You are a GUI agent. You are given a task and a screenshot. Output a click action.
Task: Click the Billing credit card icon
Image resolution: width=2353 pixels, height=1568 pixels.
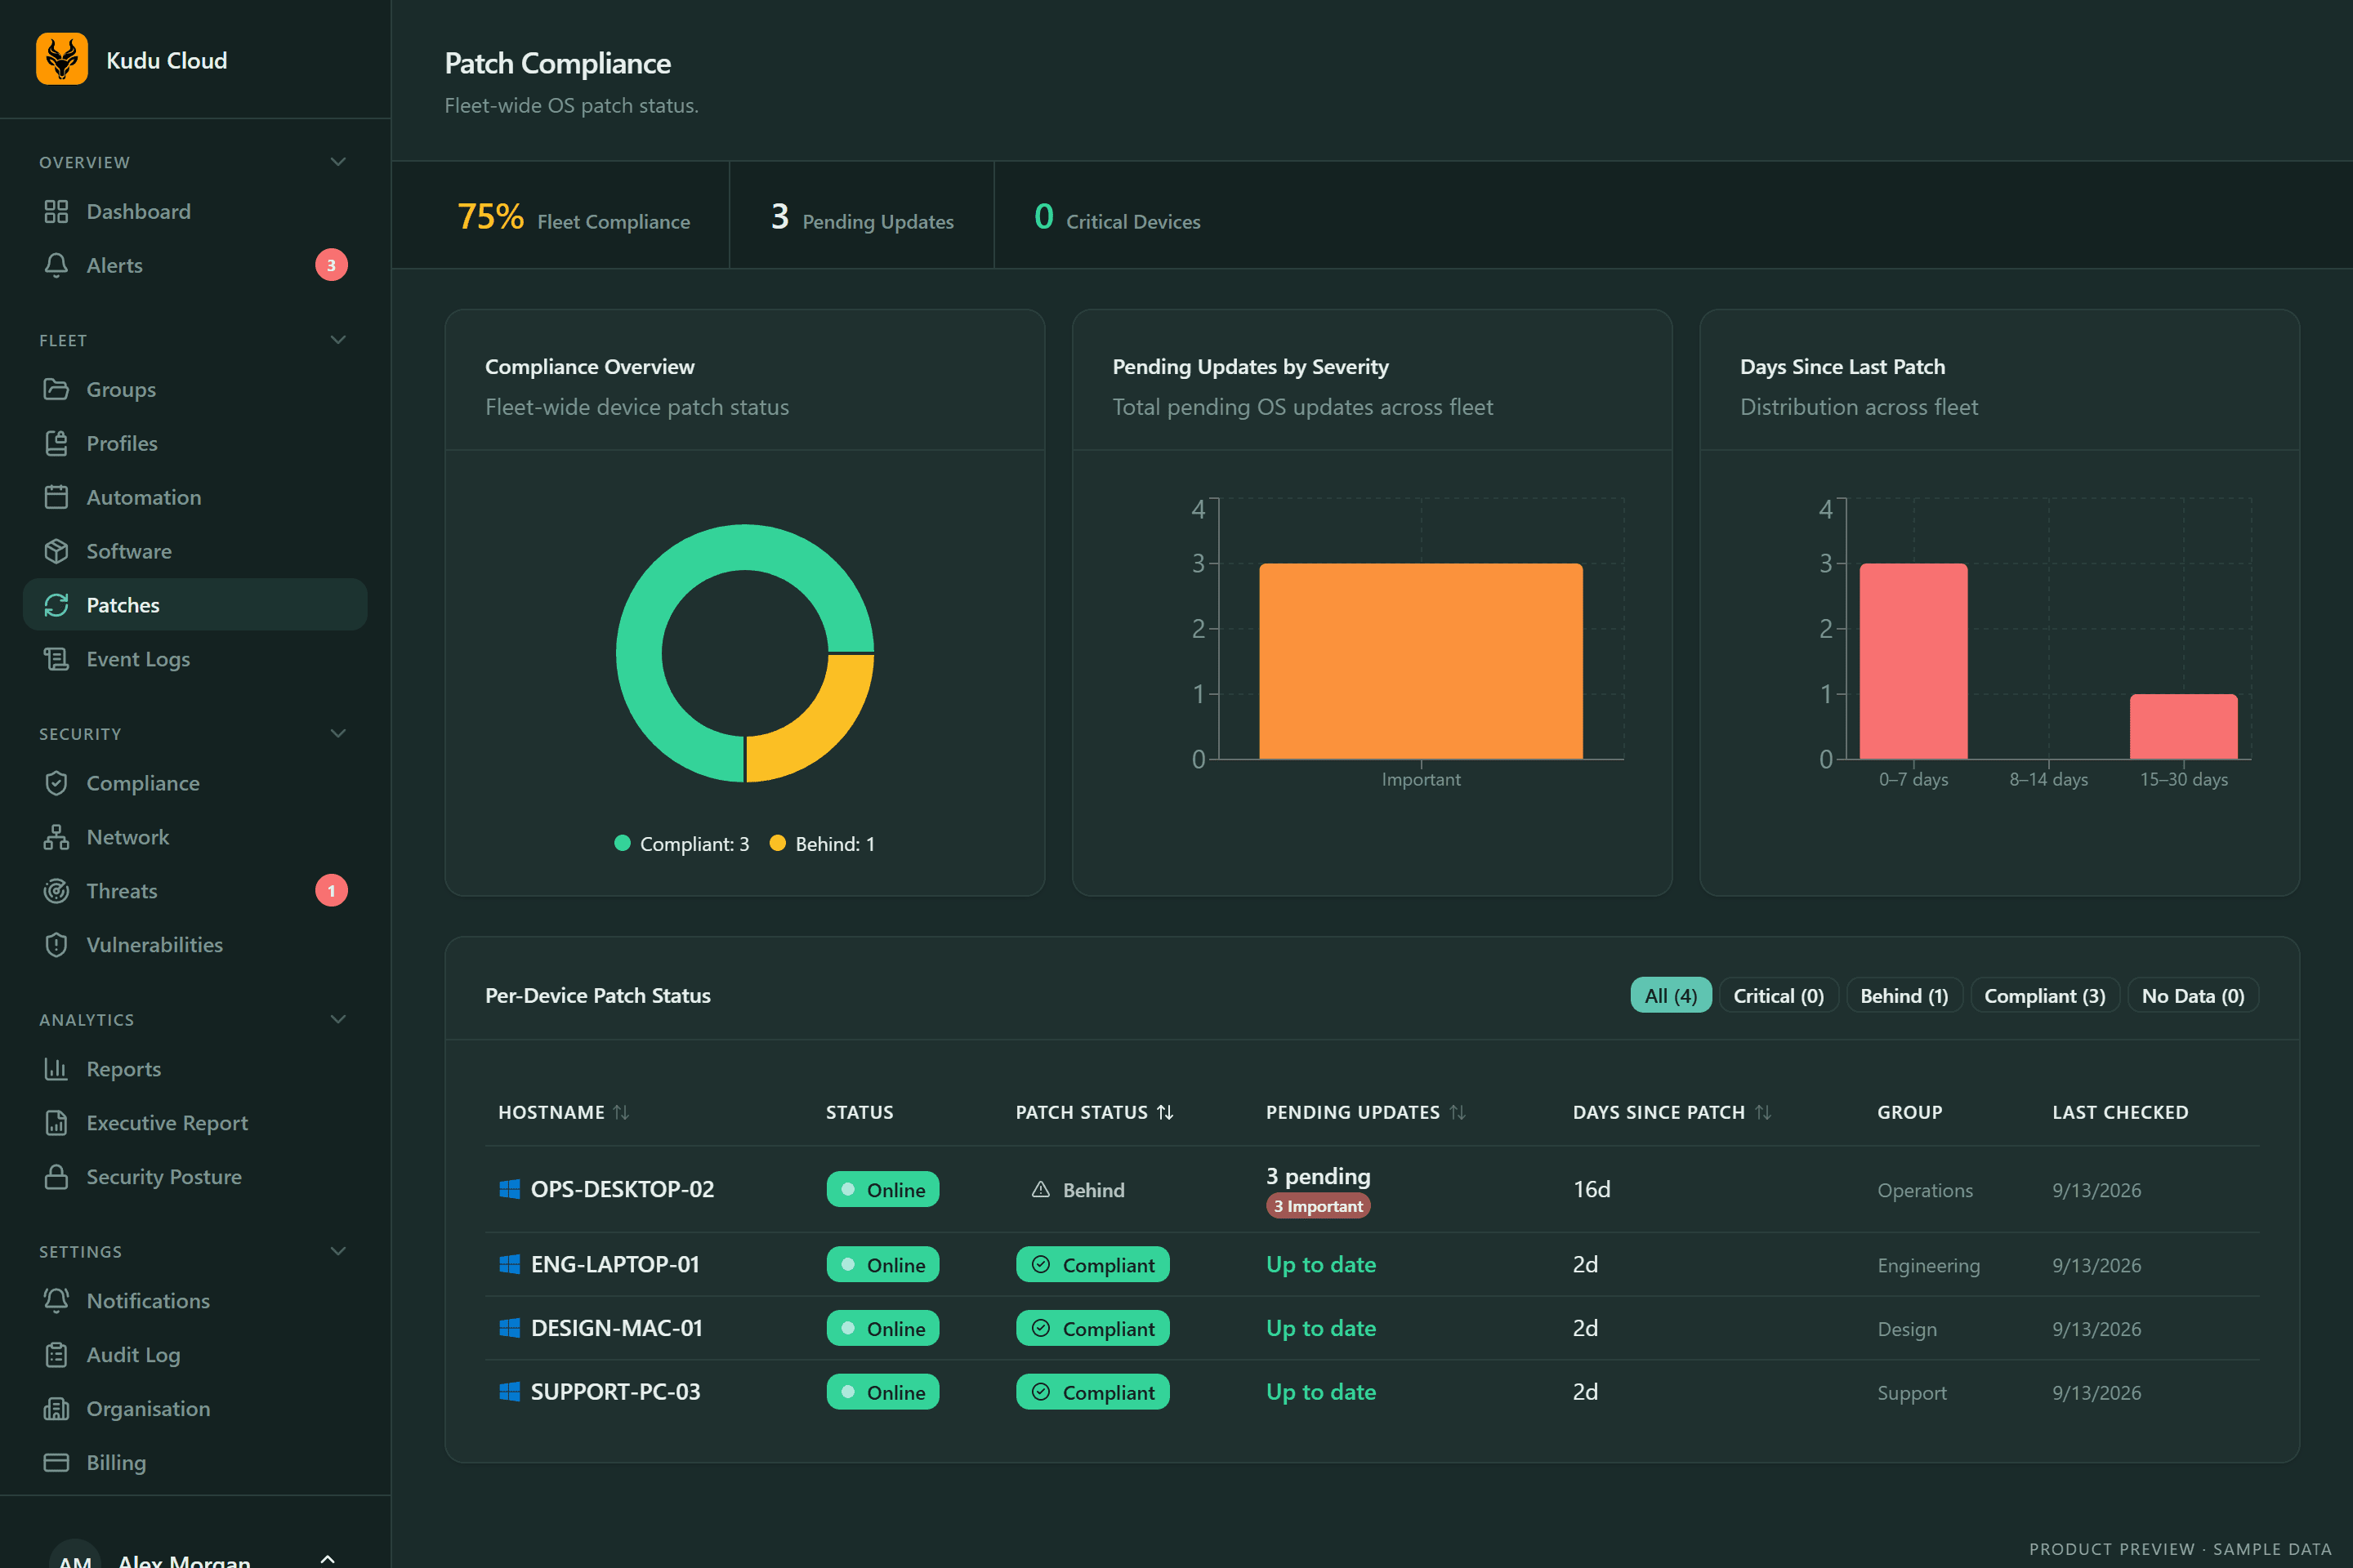point(56,1463)
